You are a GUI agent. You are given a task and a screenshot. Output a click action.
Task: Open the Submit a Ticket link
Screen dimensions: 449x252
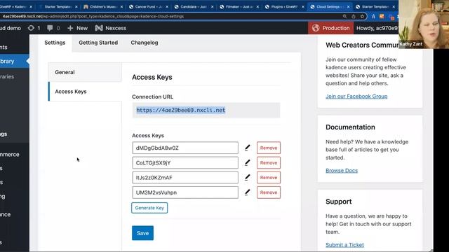click(344, 245)
